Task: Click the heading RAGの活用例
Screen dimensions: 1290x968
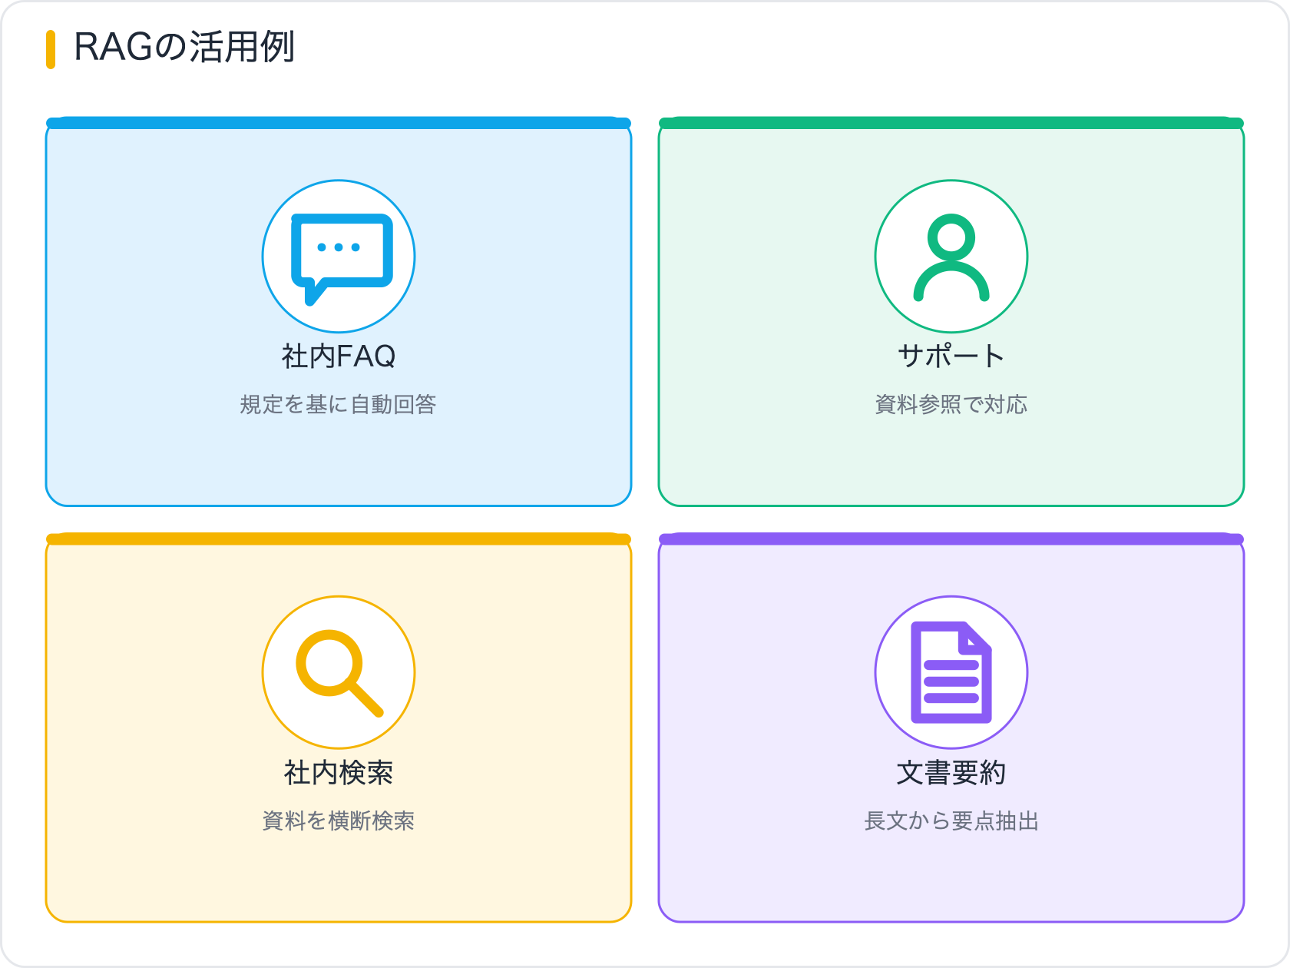Action: 184,48
